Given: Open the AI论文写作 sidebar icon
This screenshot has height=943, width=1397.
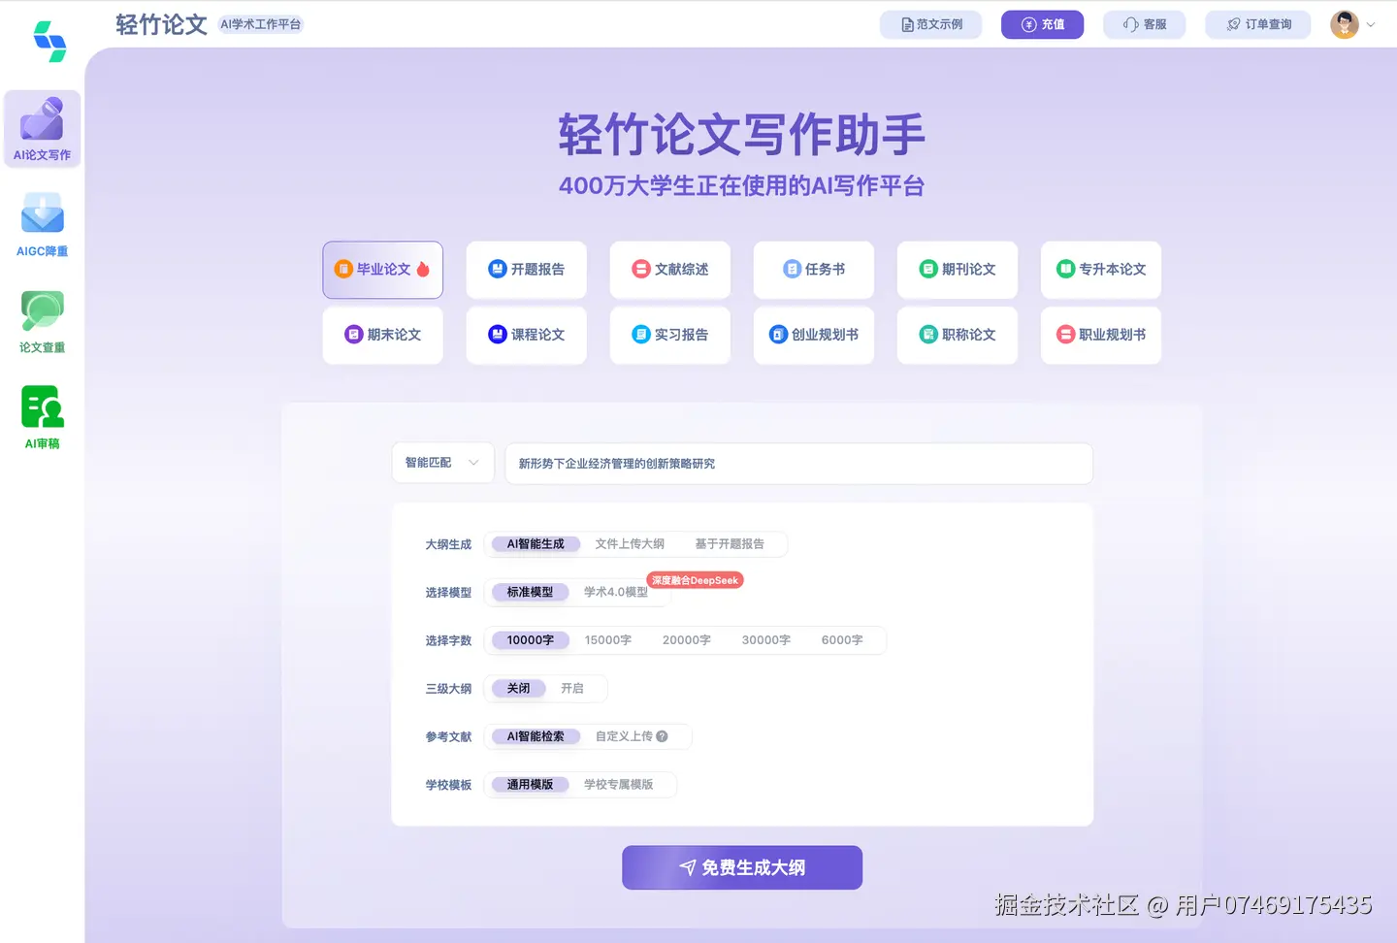Looking at the screenshot, I should click(42, 127).
